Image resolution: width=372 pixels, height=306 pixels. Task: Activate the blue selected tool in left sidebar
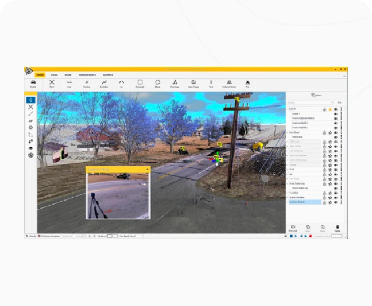point(30,100)
